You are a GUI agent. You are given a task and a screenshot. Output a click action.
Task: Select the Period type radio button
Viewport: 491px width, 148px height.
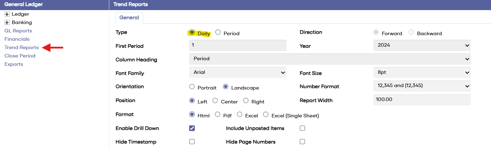coord(218,32)
